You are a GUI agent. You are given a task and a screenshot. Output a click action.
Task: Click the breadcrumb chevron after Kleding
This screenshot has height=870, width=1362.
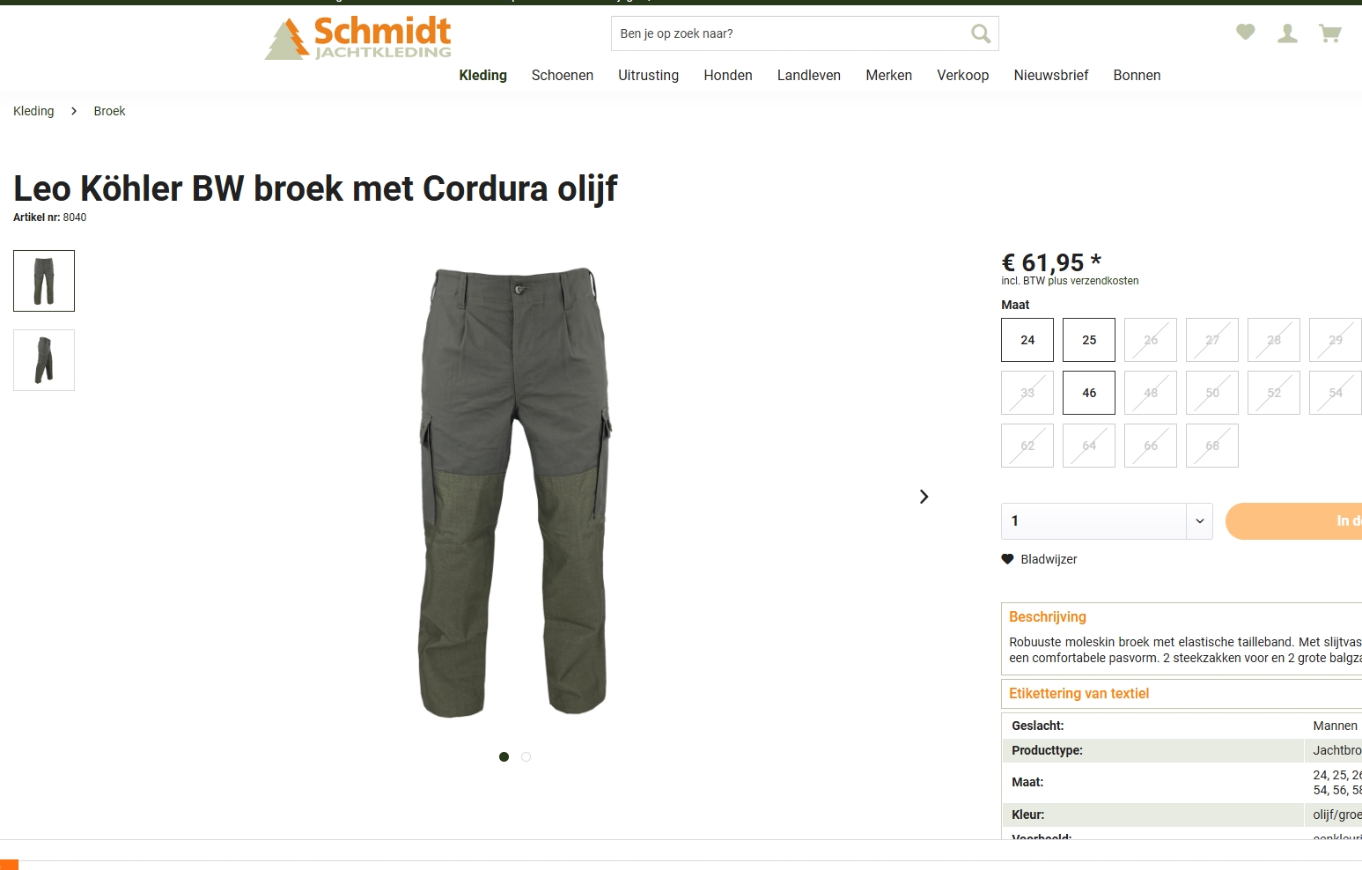pyautogui.click(x=74, y=111)
